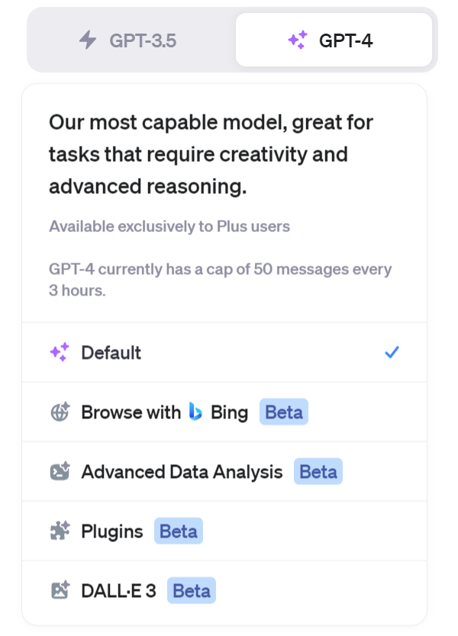Click the sparkles icon next to Default
This screenshot has width=458, height=636.
point(60,352)
